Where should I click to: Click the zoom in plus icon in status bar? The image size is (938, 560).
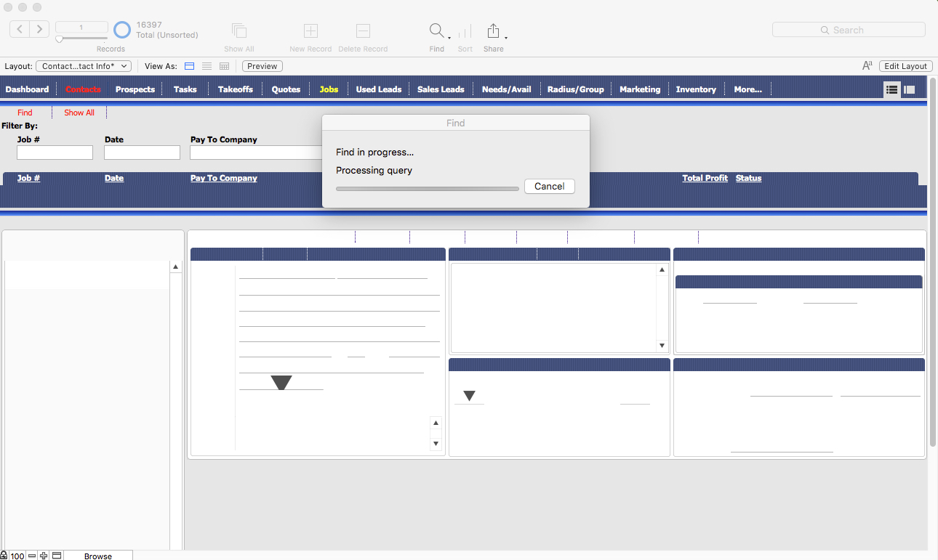tap(43, 555)
